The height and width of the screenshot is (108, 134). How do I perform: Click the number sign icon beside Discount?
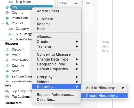(7, 50)
